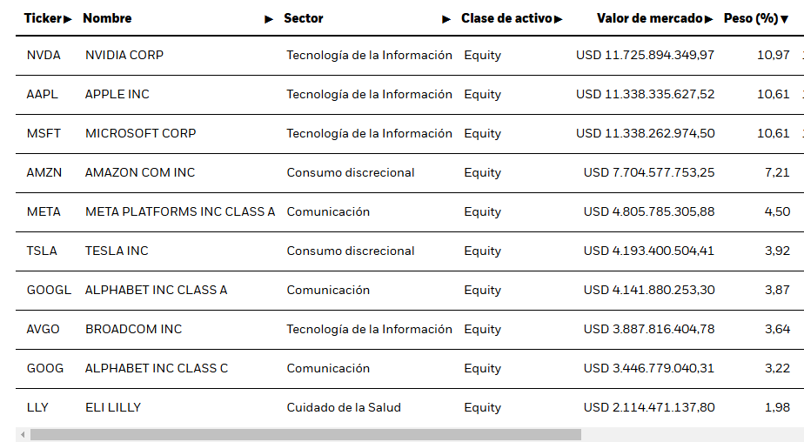Screen dimensions: 804x442
Task: Select the MICROSOFT CORP name cell
Action: click(140, 133)
